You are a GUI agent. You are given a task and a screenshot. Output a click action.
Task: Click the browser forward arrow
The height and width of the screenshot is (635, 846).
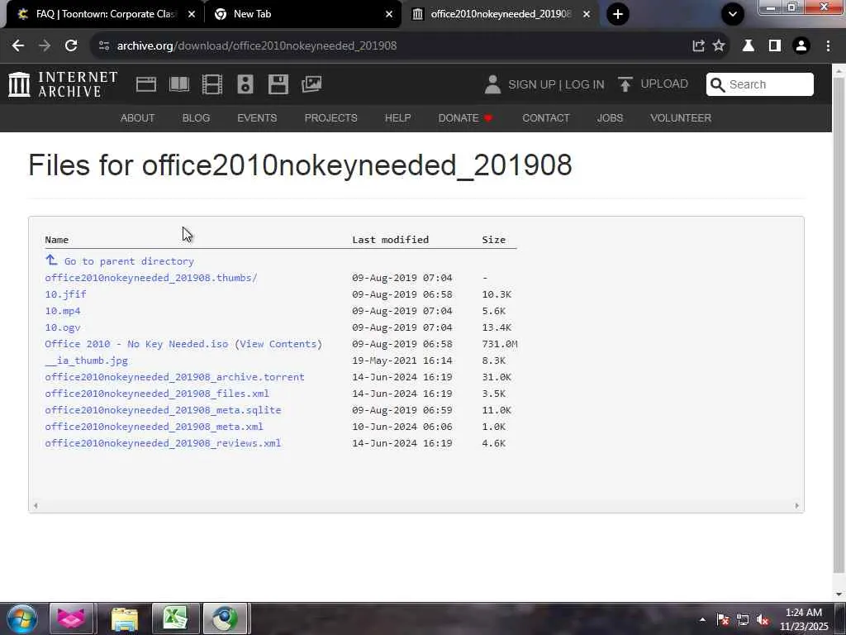tap(45, 46)
